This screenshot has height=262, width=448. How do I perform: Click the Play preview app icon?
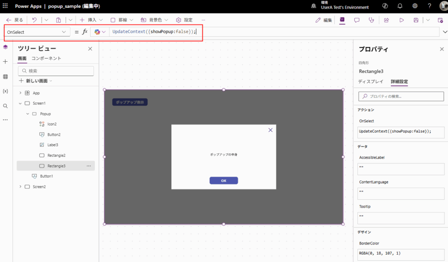click(x=401, y=20)
